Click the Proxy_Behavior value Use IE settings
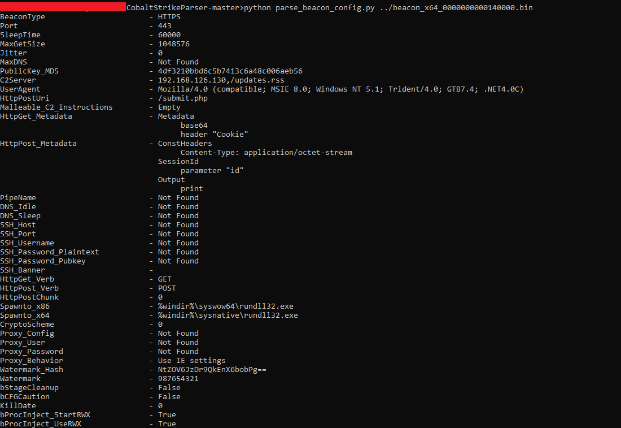 click(x=192, y=361)
